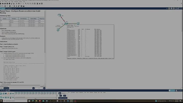Click Toggle PDU List Window button
Screen dimensions: 183x103
point(63,98)
